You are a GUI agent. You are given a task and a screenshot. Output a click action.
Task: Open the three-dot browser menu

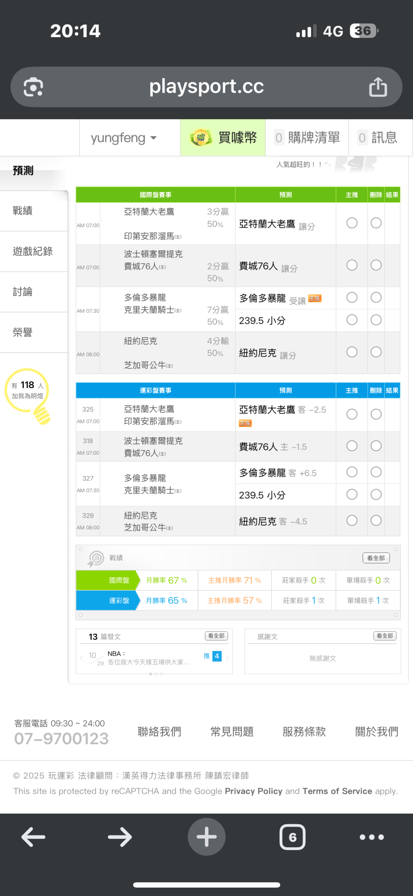point(372,837)
